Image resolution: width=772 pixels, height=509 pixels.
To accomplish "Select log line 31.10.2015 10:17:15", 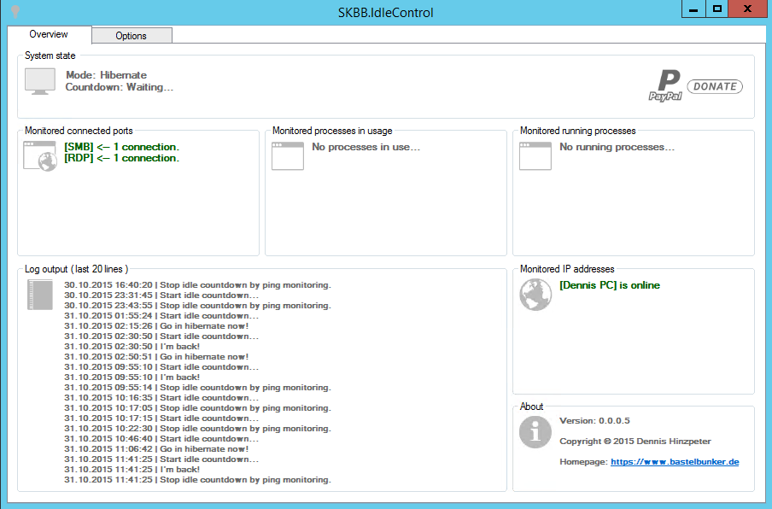I will tap(161, 418).
